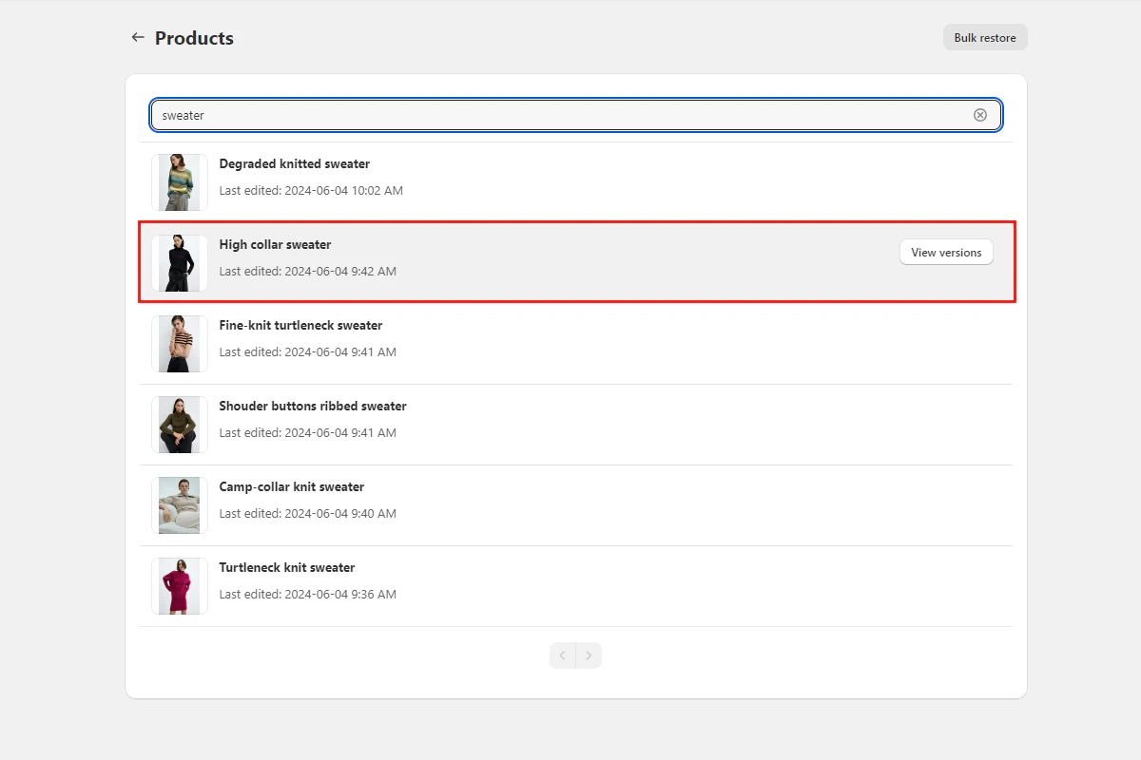Open the Degraded knitted sweater product

coord(295,163)
